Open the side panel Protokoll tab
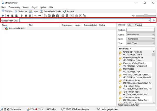Screen dimensions: 157x111 [x=138, y=25]
